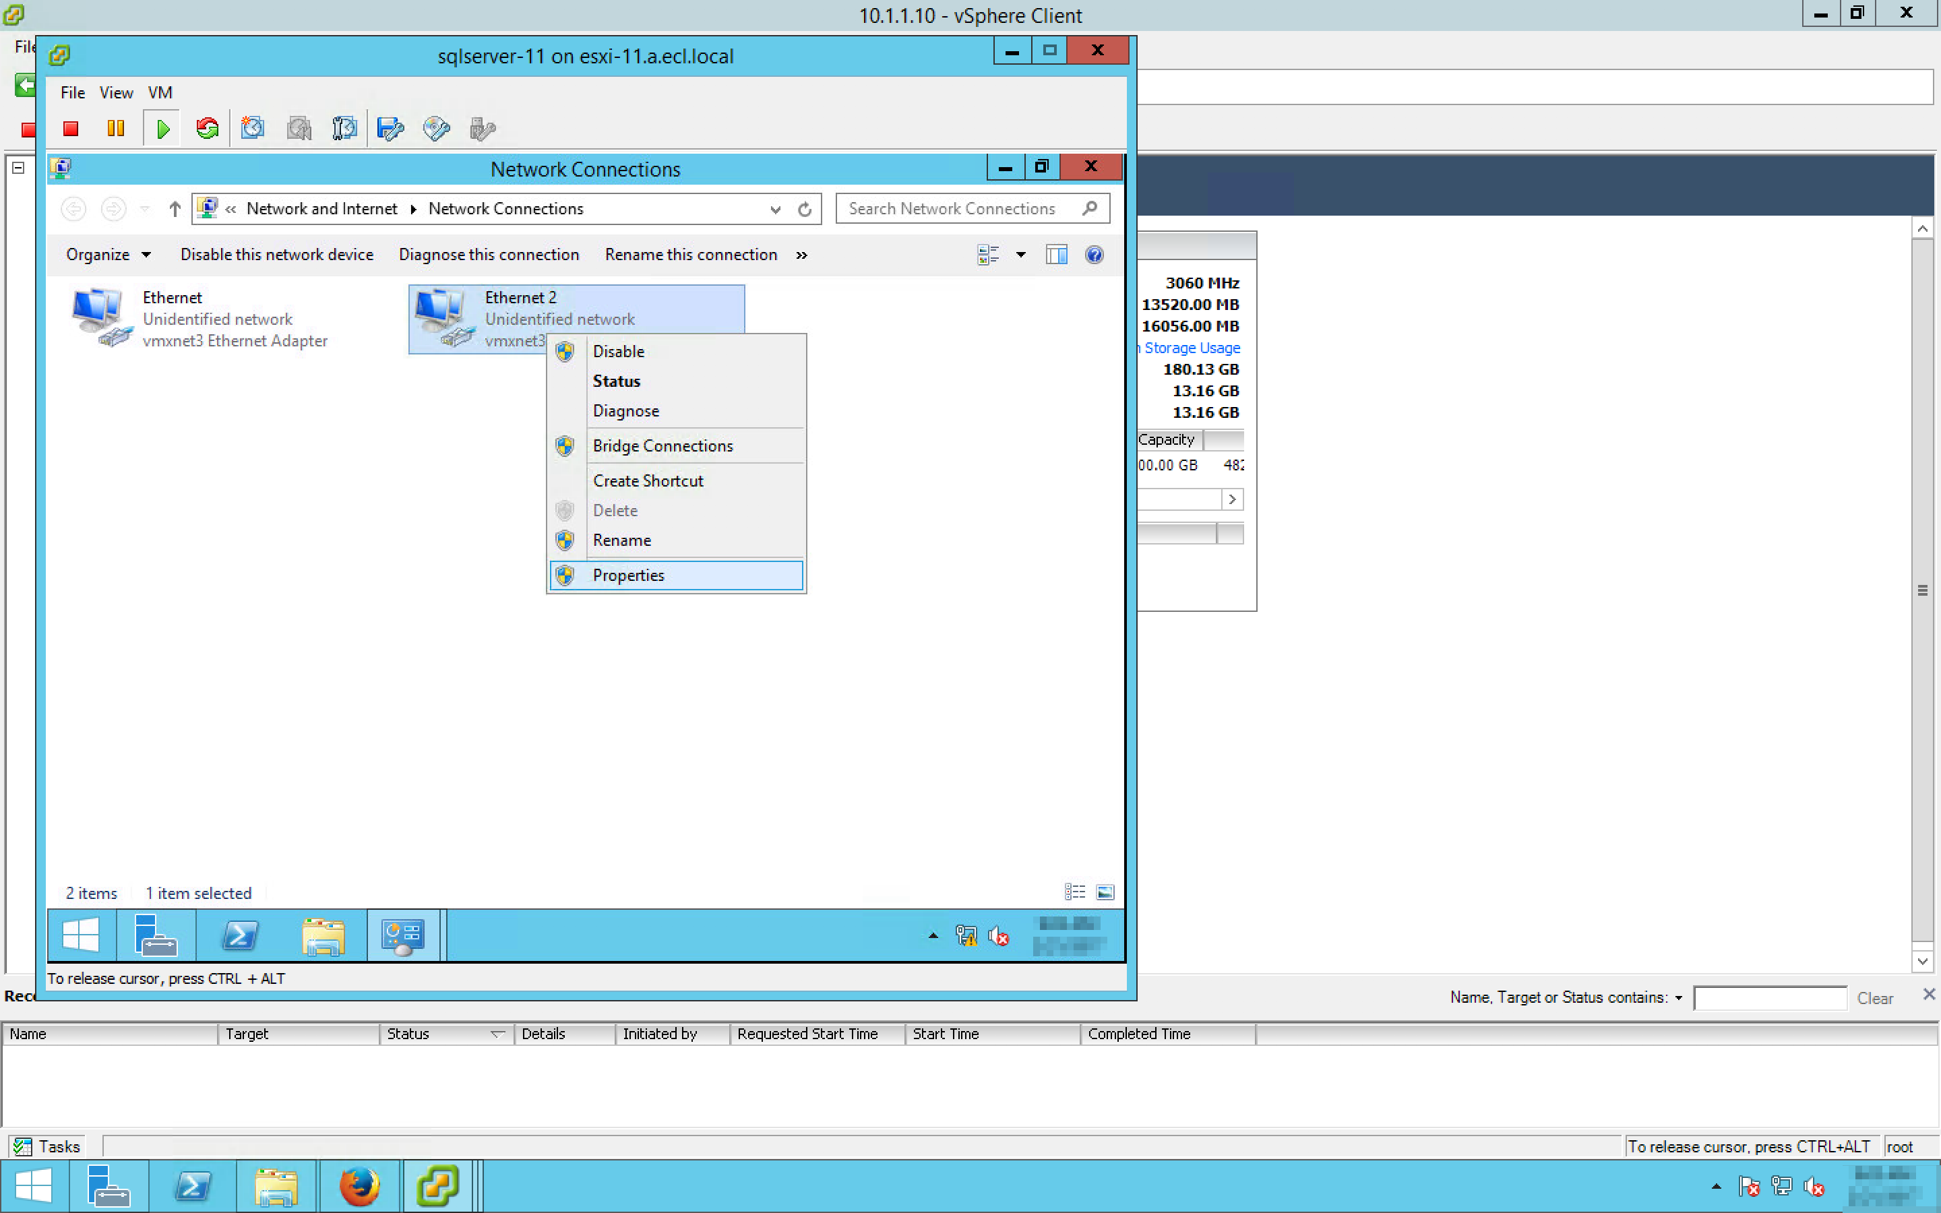Expand the Organize dropdown

tap(109, 255)
